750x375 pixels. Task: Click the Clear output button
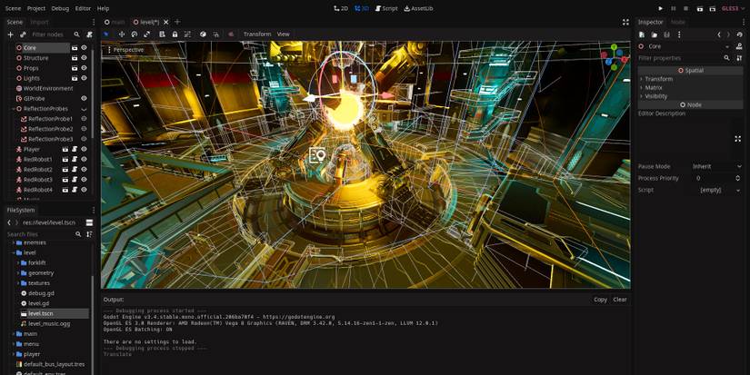620,299
